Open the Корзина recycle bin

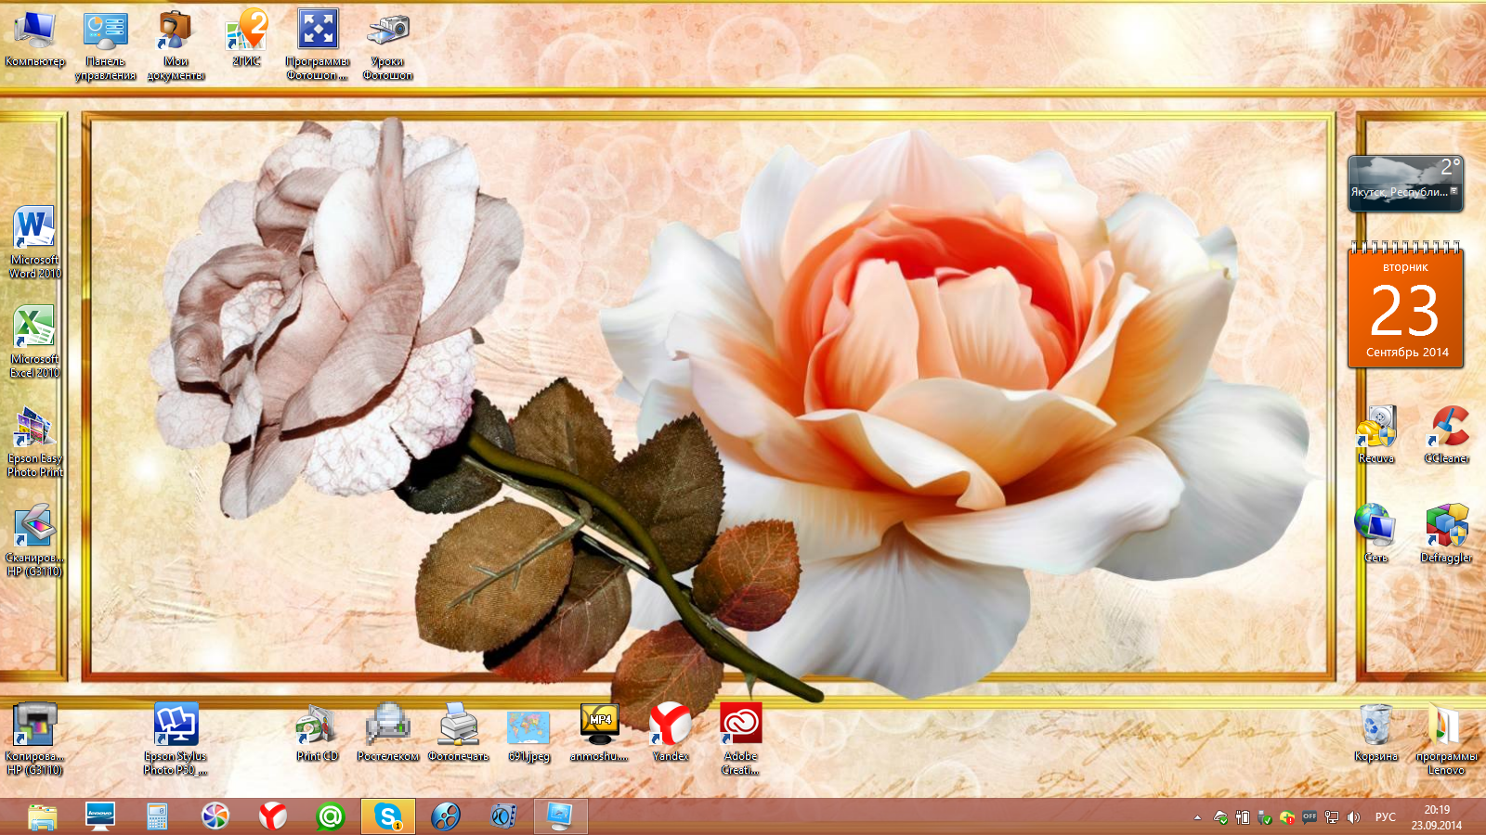click(1375, 726)
